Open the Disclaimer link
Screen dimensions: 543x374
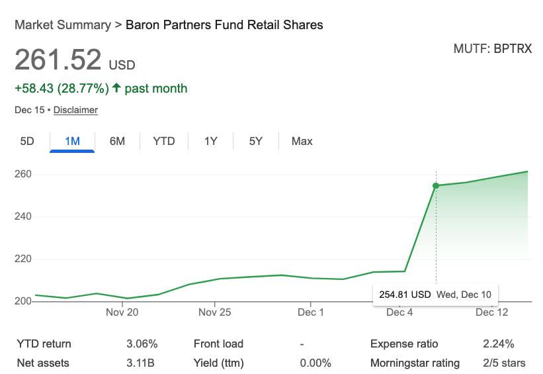(x=75, y=110)
